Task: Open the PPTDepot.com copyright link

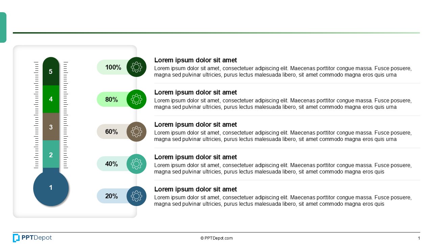Action: click(216, 238)
